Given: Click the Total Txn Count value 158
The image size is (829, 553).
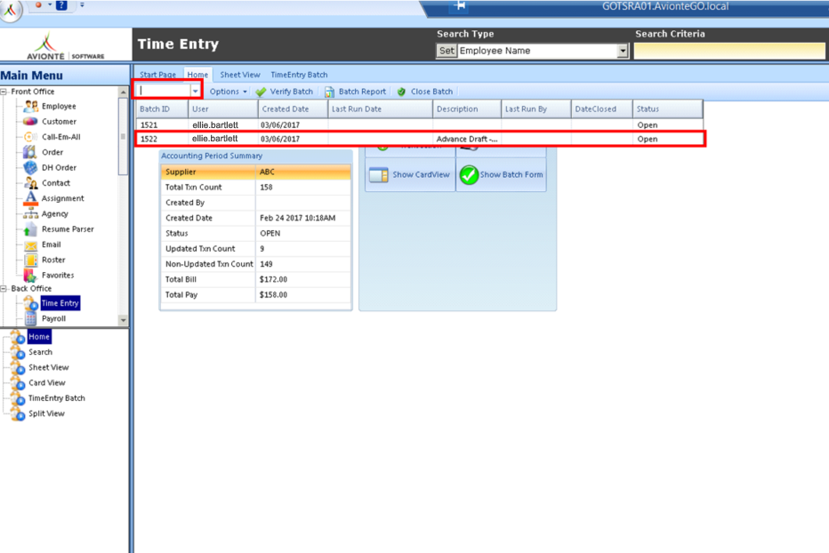Looking at the screenshot, I should pos(266,188).
